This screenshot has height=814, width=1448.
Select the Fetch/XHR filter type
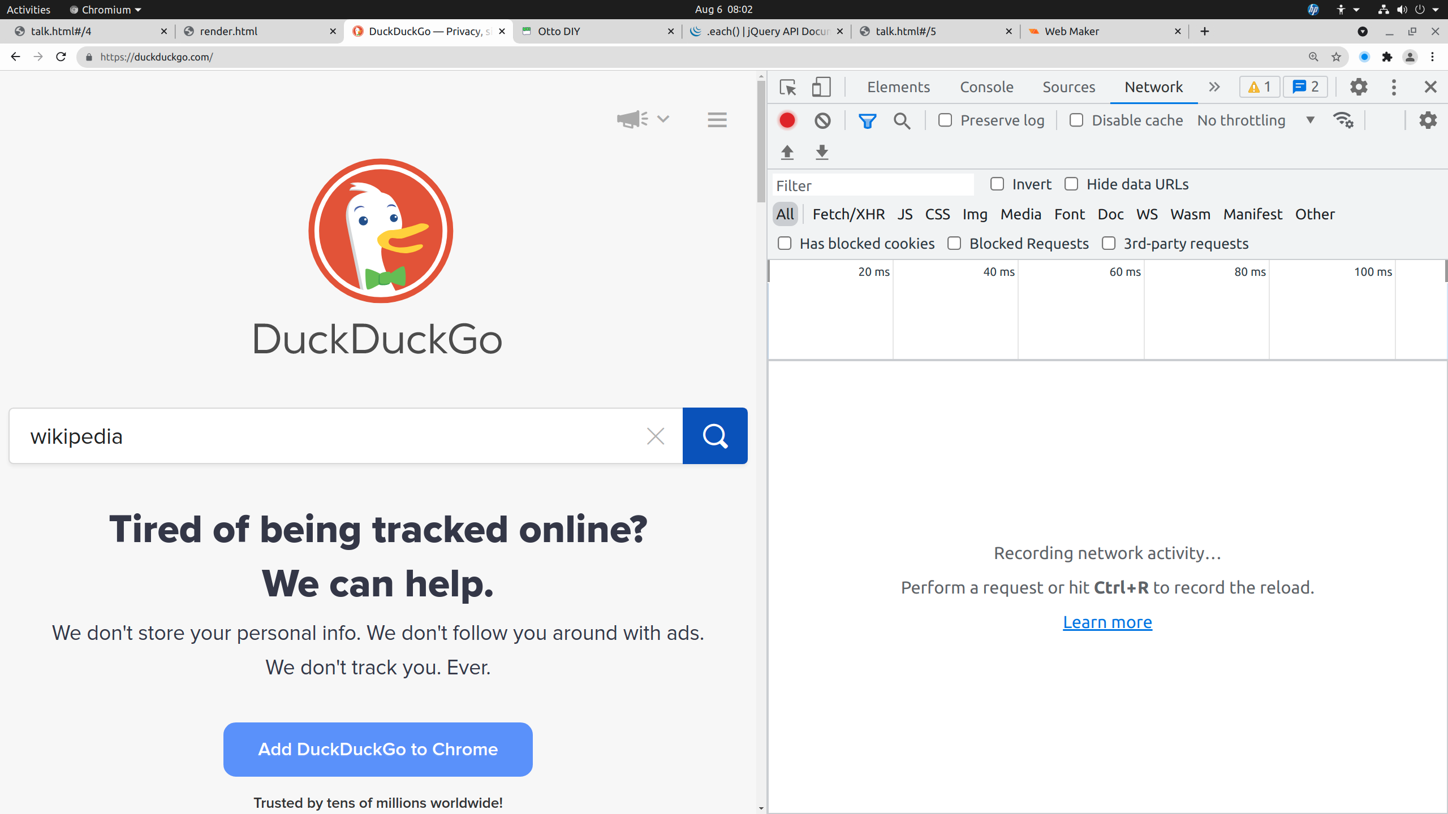(848, 214)
